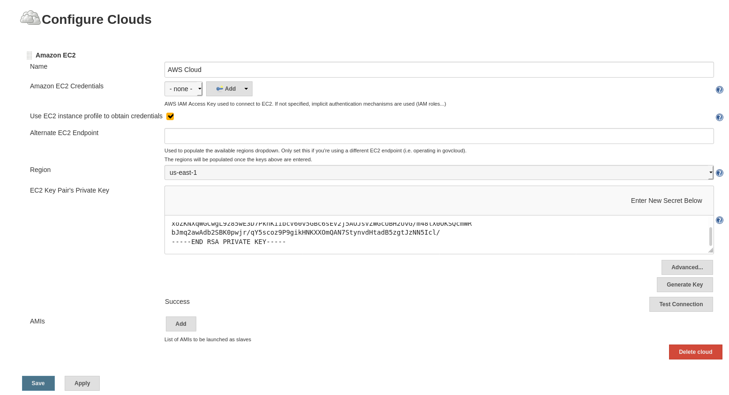The height and width of the screenshot is (395, 729).
Task: Focus the Alternate EC2 Endpoint field
Action: point(439,136)
